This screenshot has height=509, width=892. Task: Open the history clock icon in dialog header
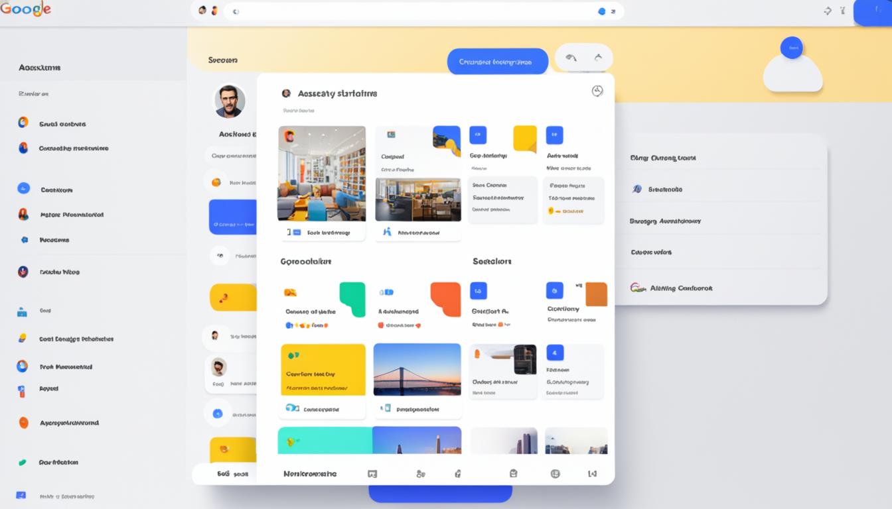597,91
